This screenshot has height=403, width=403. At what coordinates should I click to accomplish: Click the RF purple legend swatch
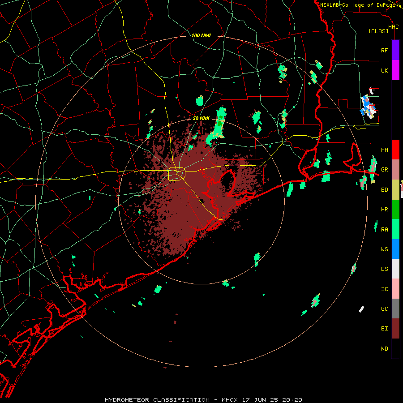coord(395,50)
